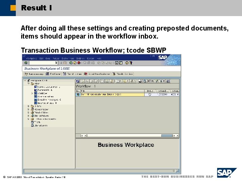
Task: Click the Status icon in the workflow row
Action: point(150,95)
